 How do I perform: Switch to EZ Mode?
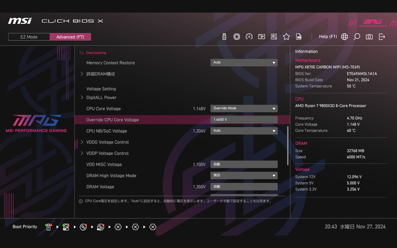29,37
